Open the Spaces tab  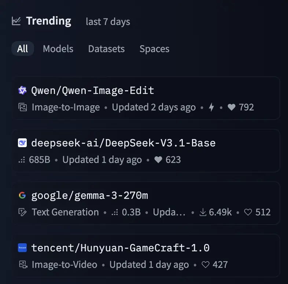click(154, 49)
